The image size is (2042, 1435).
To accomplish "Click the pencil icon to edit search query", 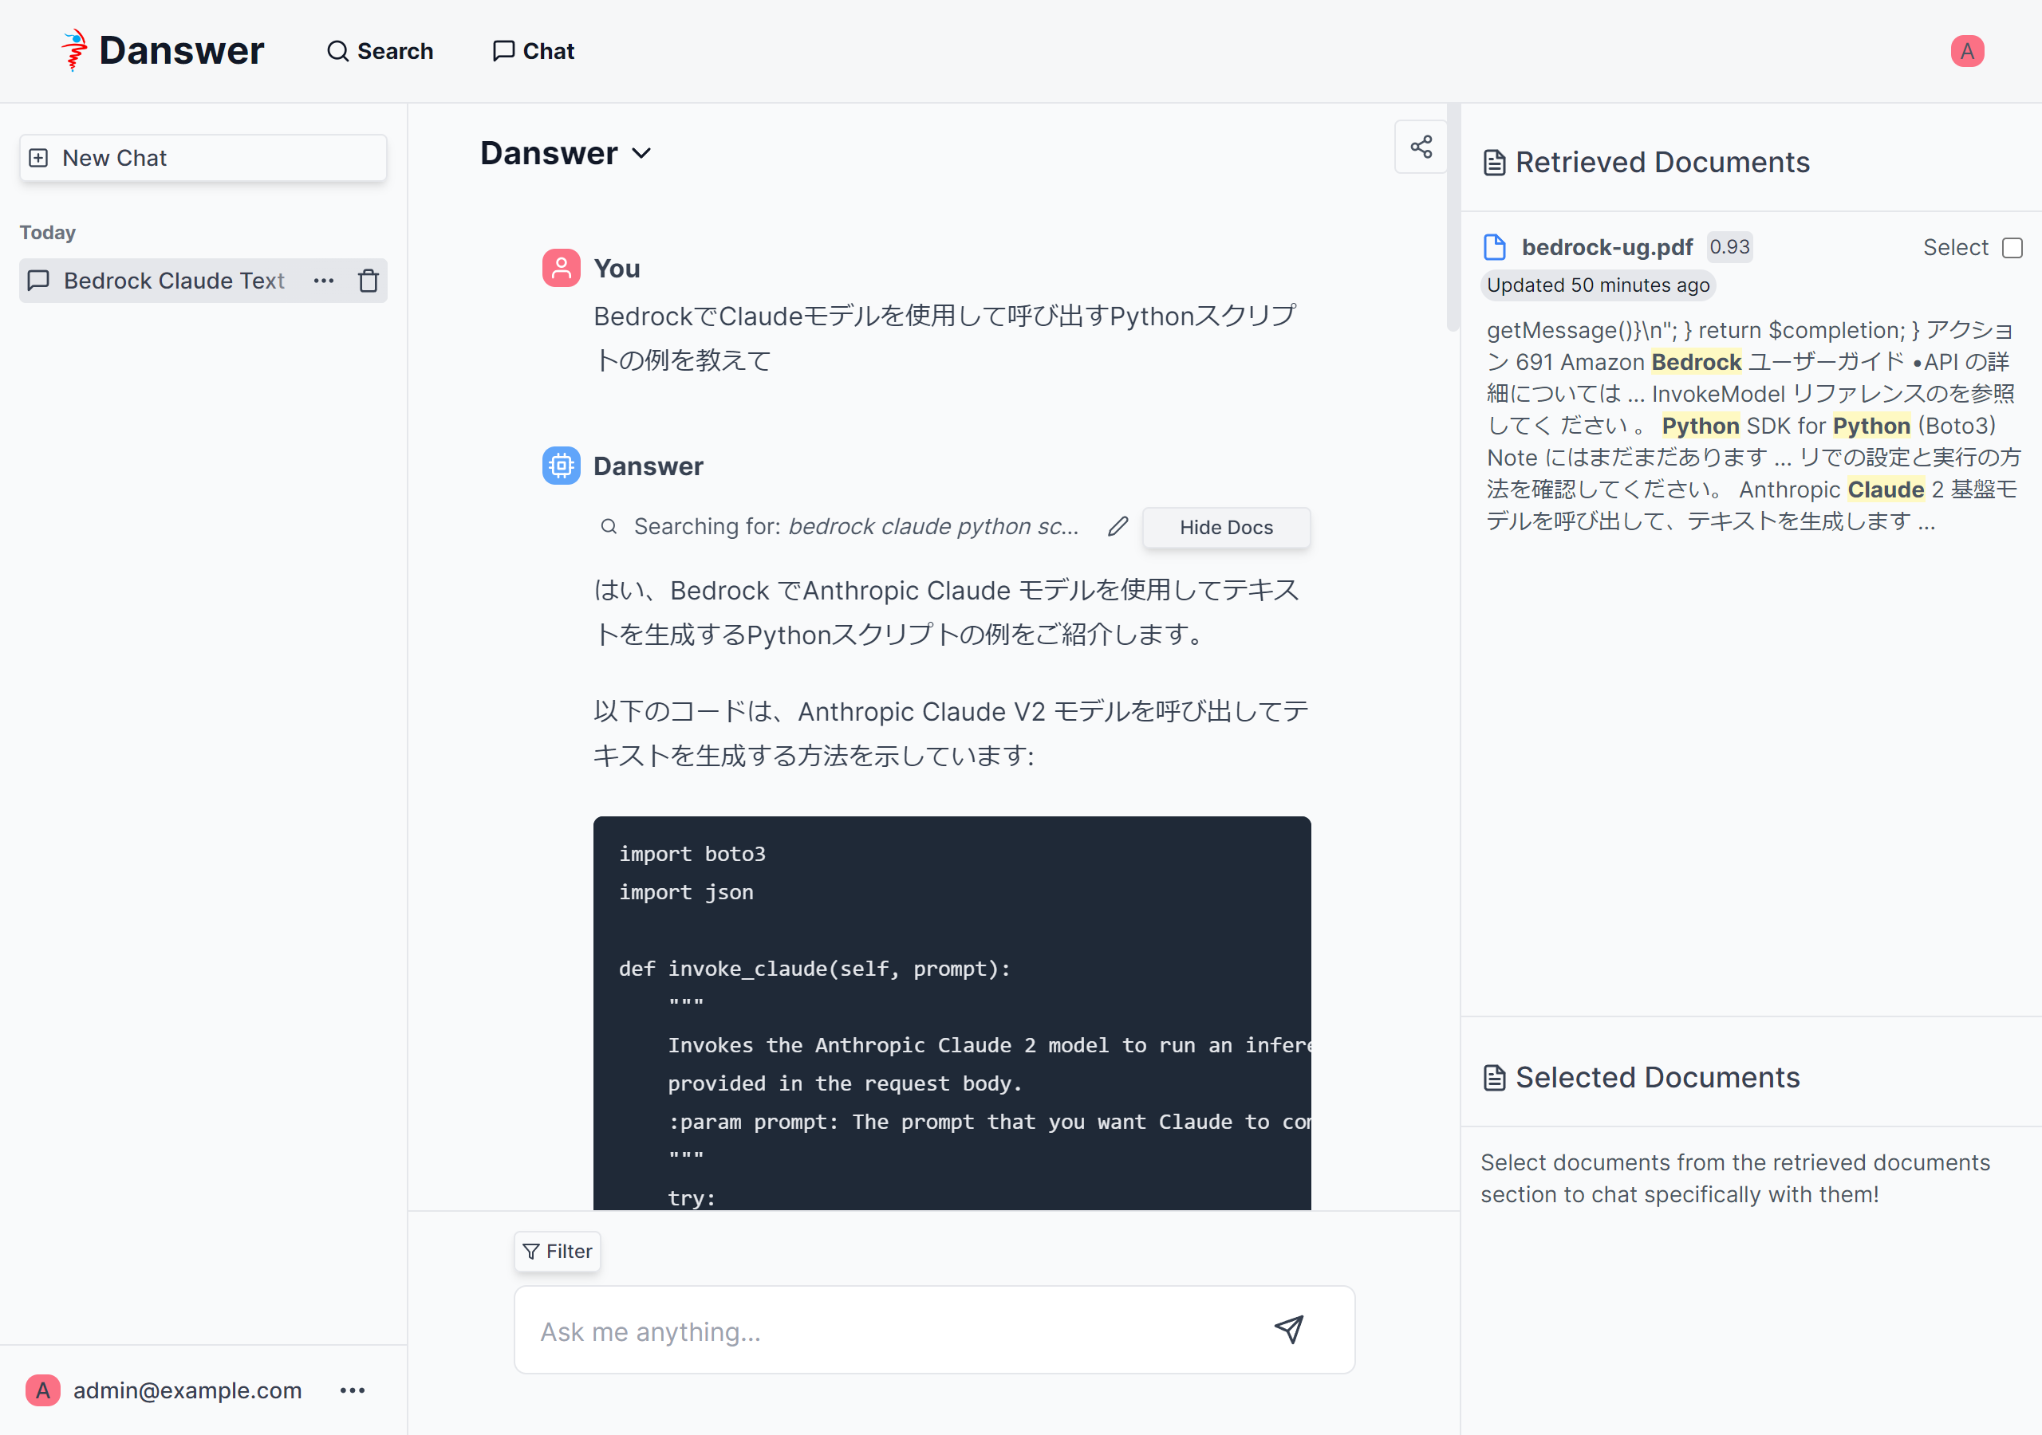I will 1118,527.
